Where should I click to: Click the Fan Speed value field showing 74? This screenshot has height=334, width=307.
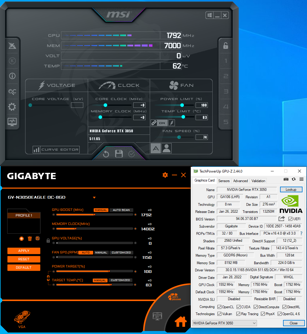(x=202, y=137)
